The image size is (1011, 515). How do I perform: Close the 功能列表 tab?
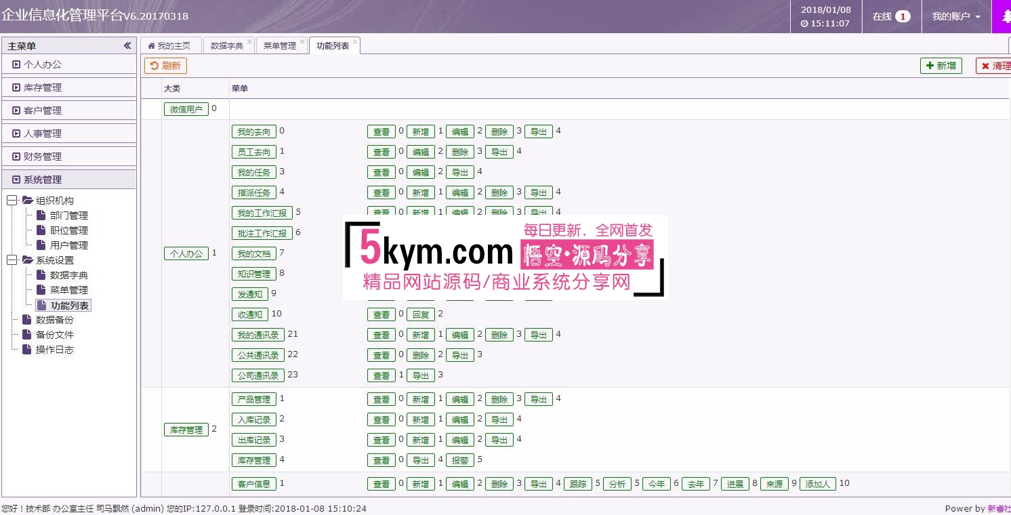(355, 41)
